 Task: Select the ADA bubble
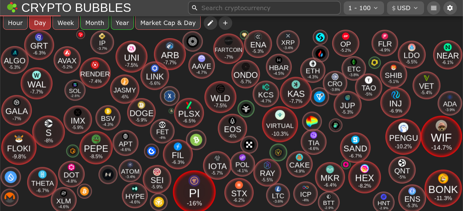[x=450, y=103]
